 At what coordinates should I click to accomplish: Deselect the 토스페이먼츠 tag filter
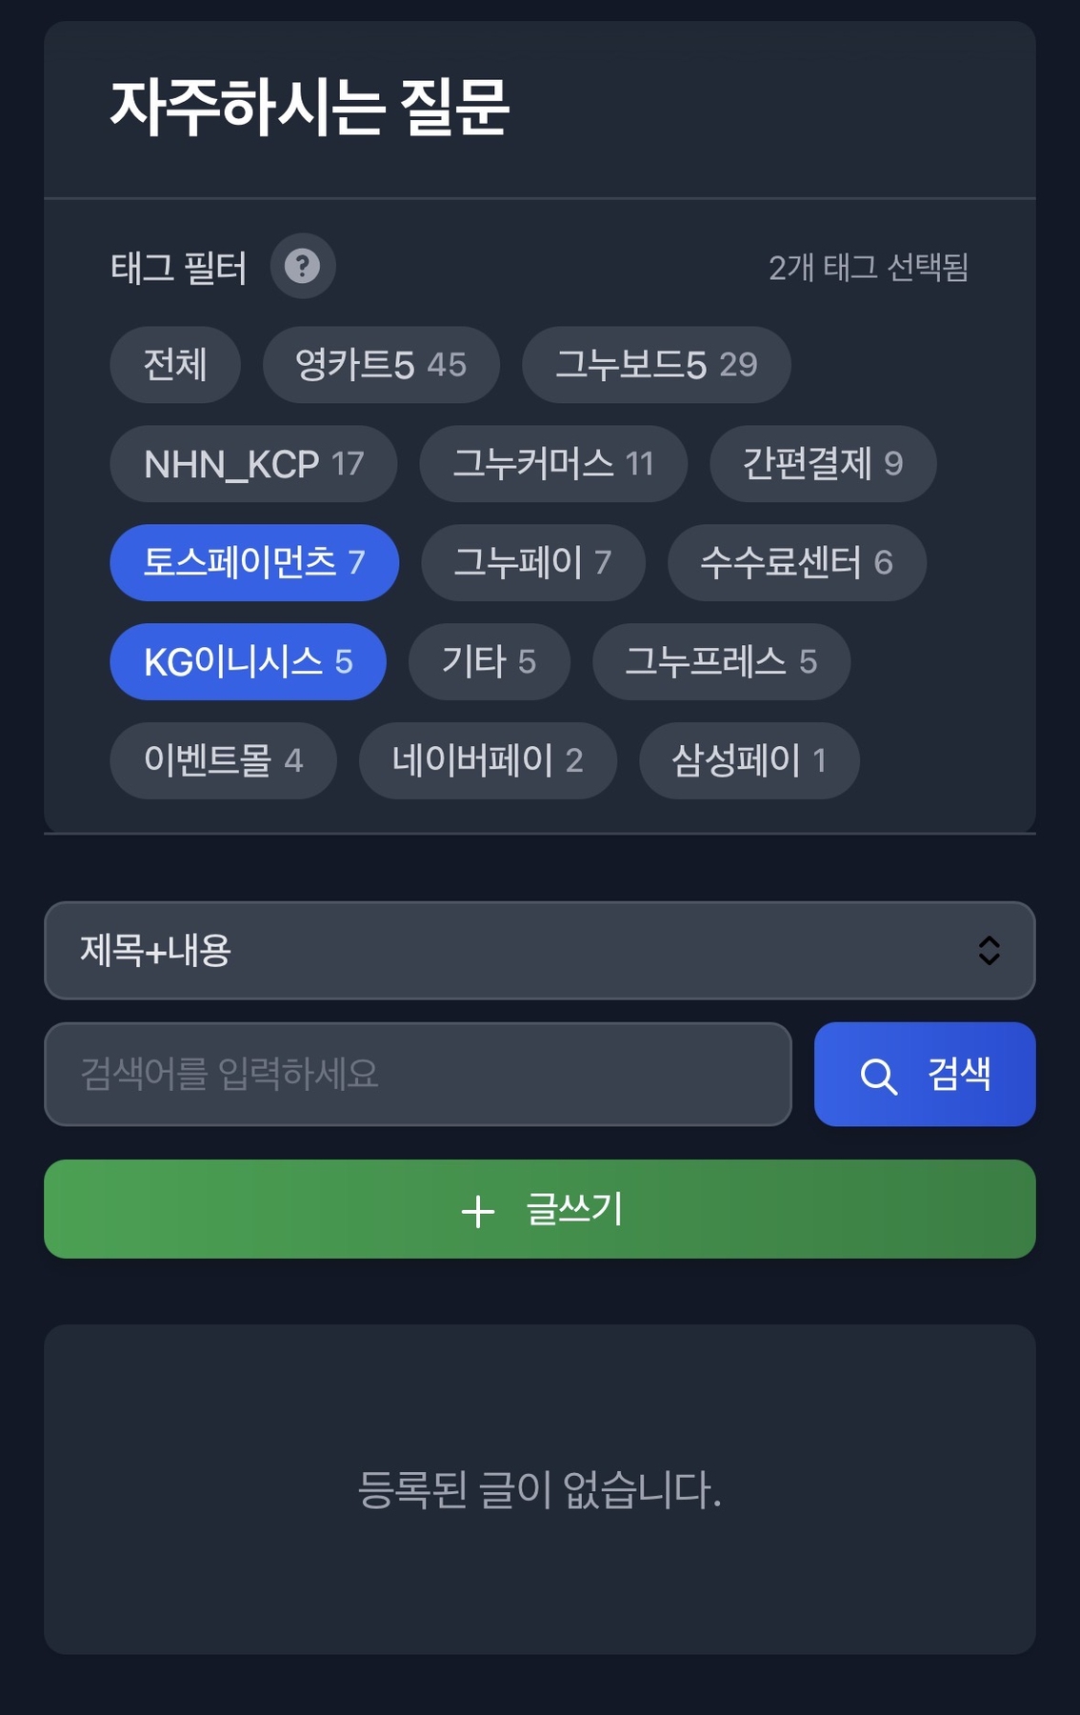[x=253, y=563]
